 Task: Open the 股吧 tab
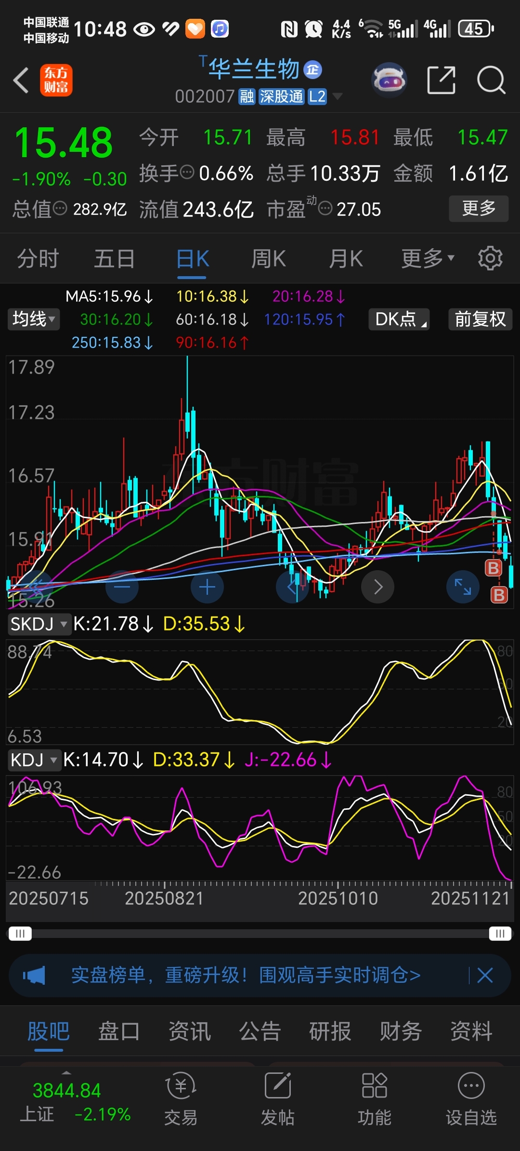49,1031
